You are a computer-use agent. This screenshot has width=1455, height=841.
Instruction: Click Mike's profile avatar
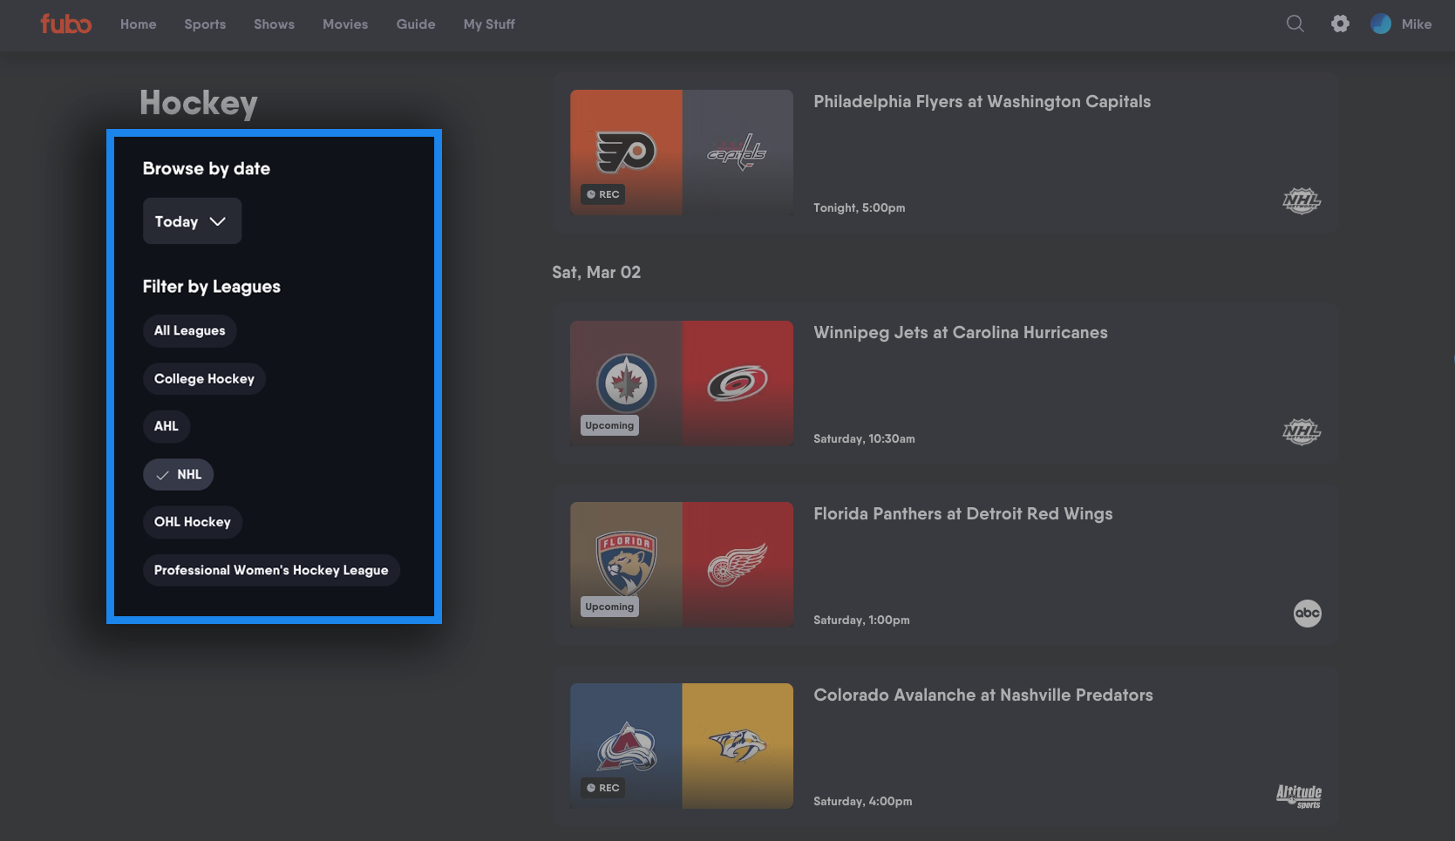point(1381,24)
